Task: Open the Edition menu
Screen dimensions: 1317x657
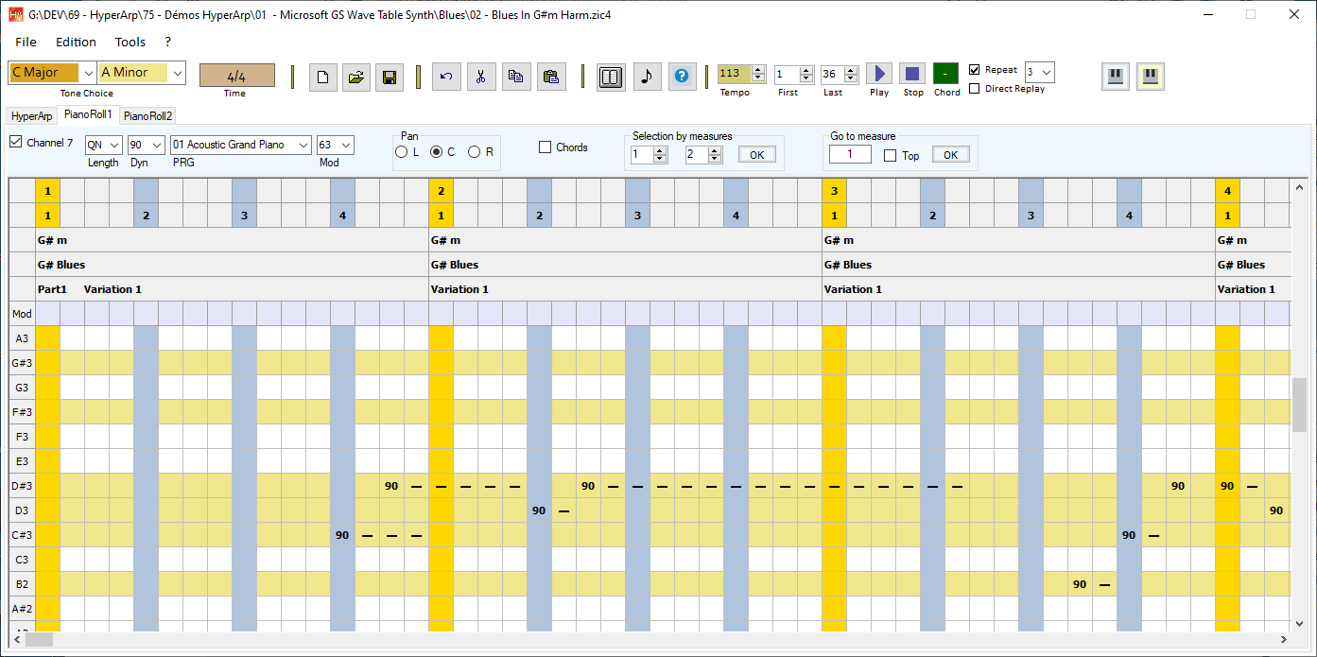Action: point(76,42)
